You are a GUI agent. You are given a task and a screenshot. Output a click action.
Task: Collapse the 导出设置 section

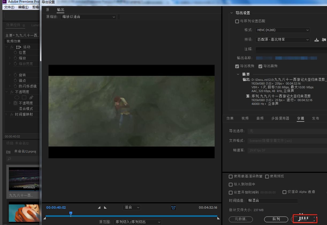click(231, 13)
